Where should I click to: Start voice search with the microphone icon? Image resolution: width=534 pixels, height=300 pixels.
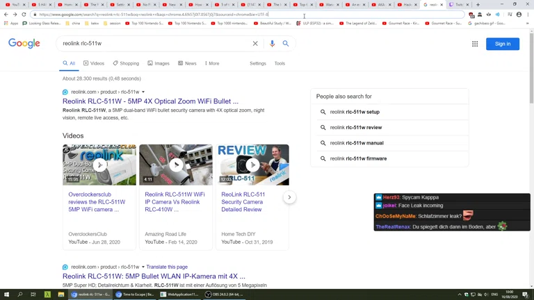272,44
